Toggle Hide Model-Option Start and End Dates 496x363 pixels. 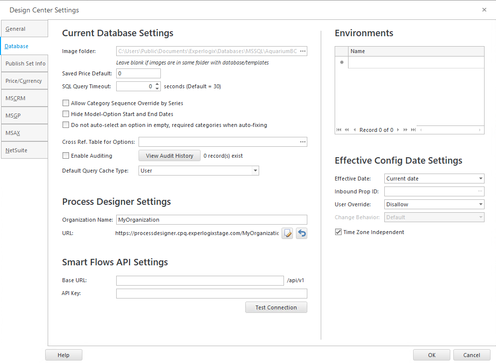point(66,114)
